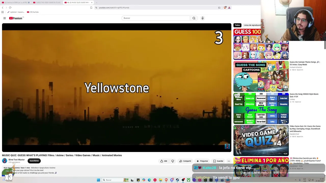Open Steam from the taskbar
Screen dimensions: 326x183
pos(177,180)
